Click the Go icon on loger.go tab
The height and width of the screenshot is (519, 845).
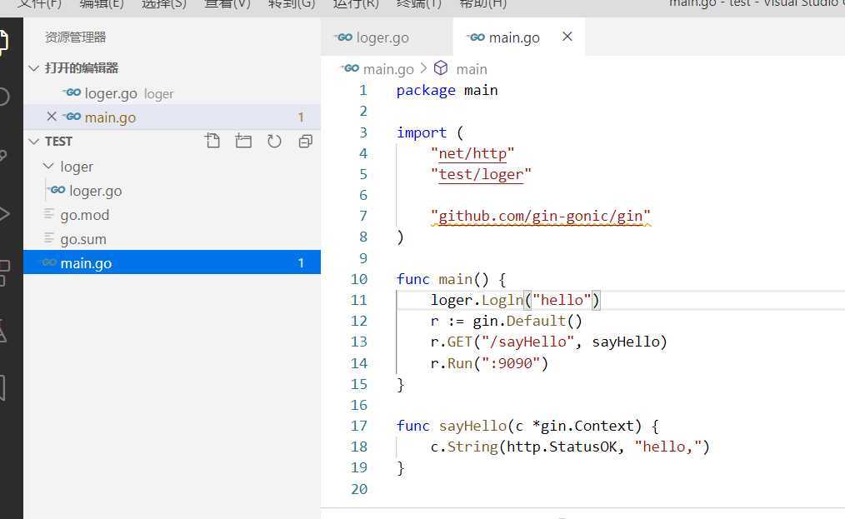(x=342, y=37)
